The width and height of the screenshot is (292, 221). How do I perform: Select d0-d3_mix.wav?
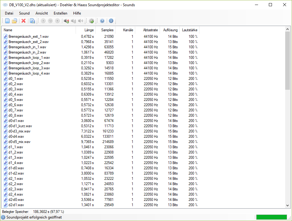pos(19,131)
